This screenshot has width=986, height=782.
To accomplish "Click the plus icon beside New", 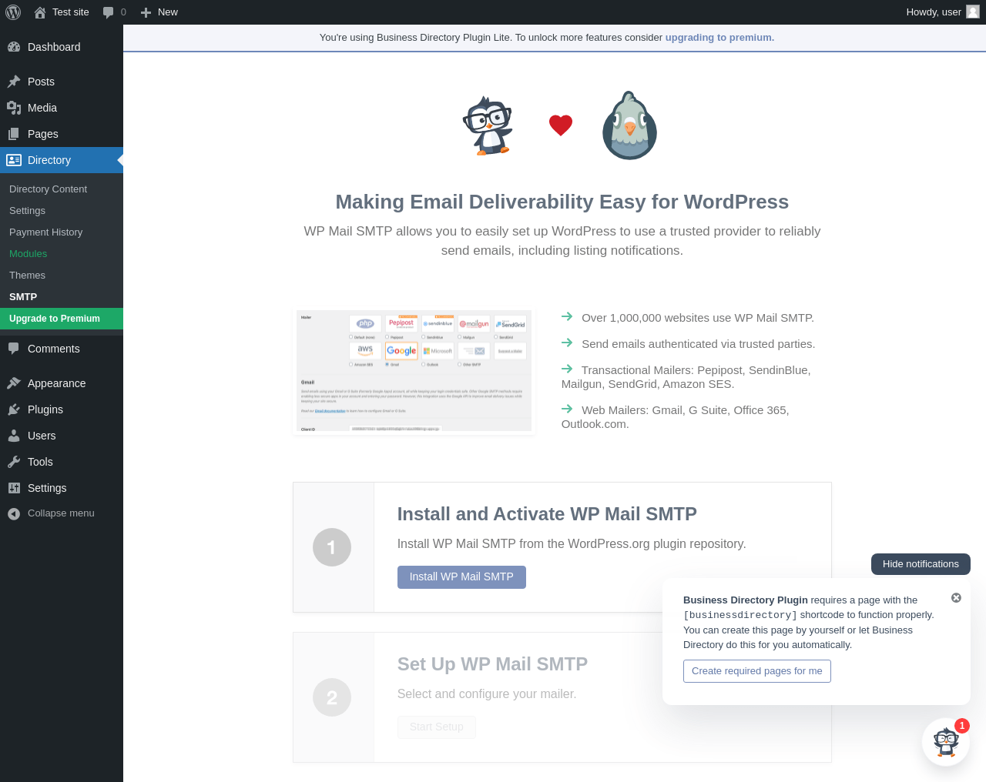I will [146, 12].
